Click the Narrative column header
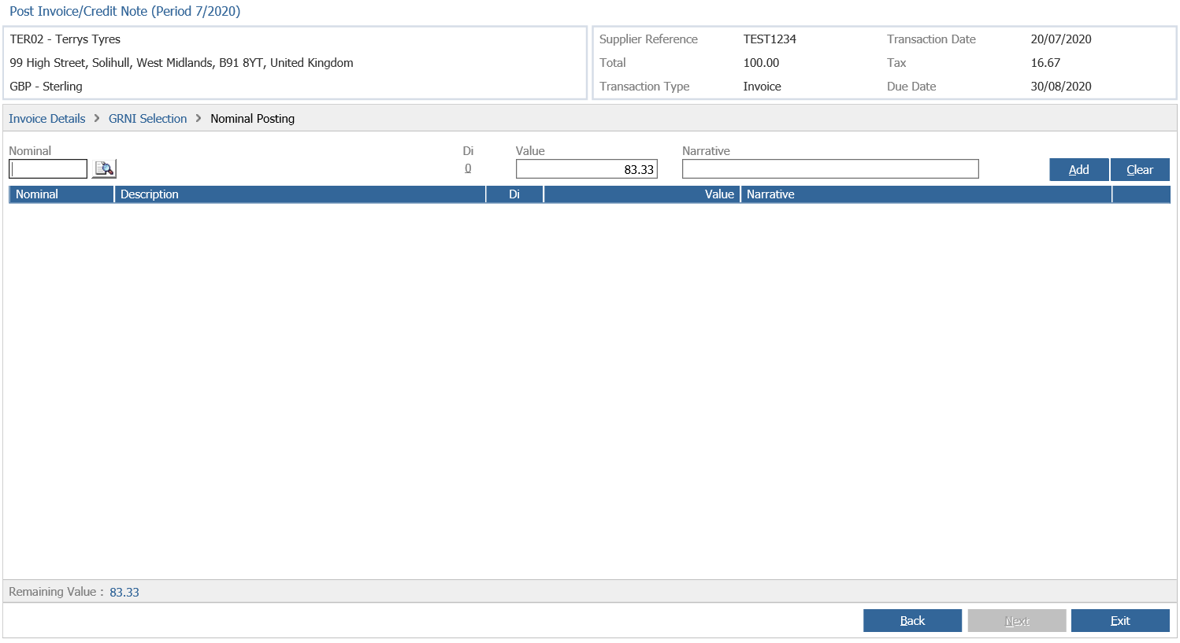1180x643 pixels. (x=772, y=194)
